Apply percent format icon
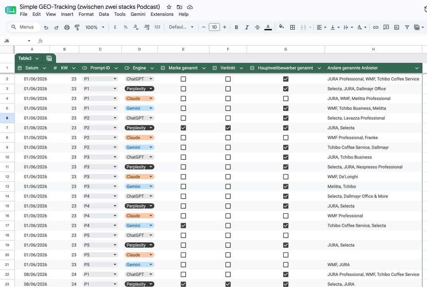 pyautogui.click(x=126, y=27)
